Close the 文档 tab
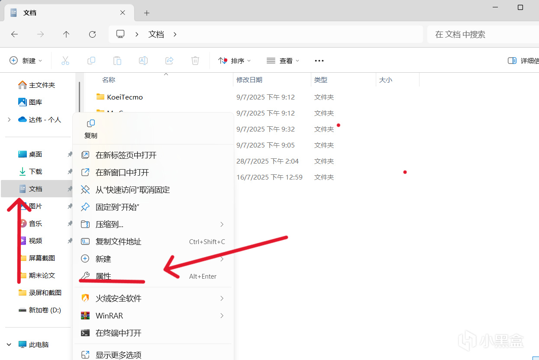 pos(123,13)
